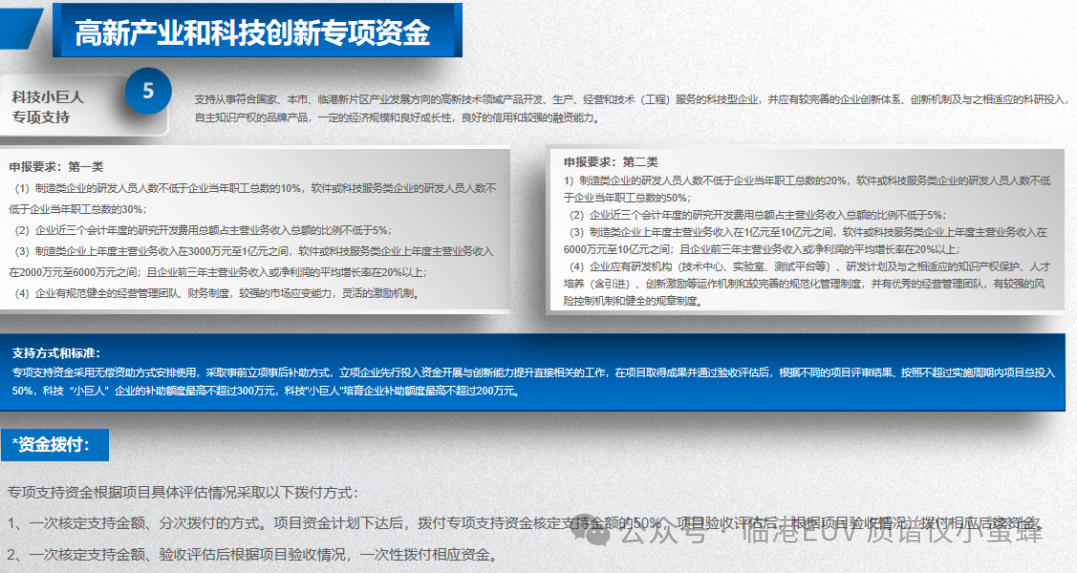Click the WeChat logo in the watermark
Viewport: 1077px width, 573px height.
coord(600,533)
